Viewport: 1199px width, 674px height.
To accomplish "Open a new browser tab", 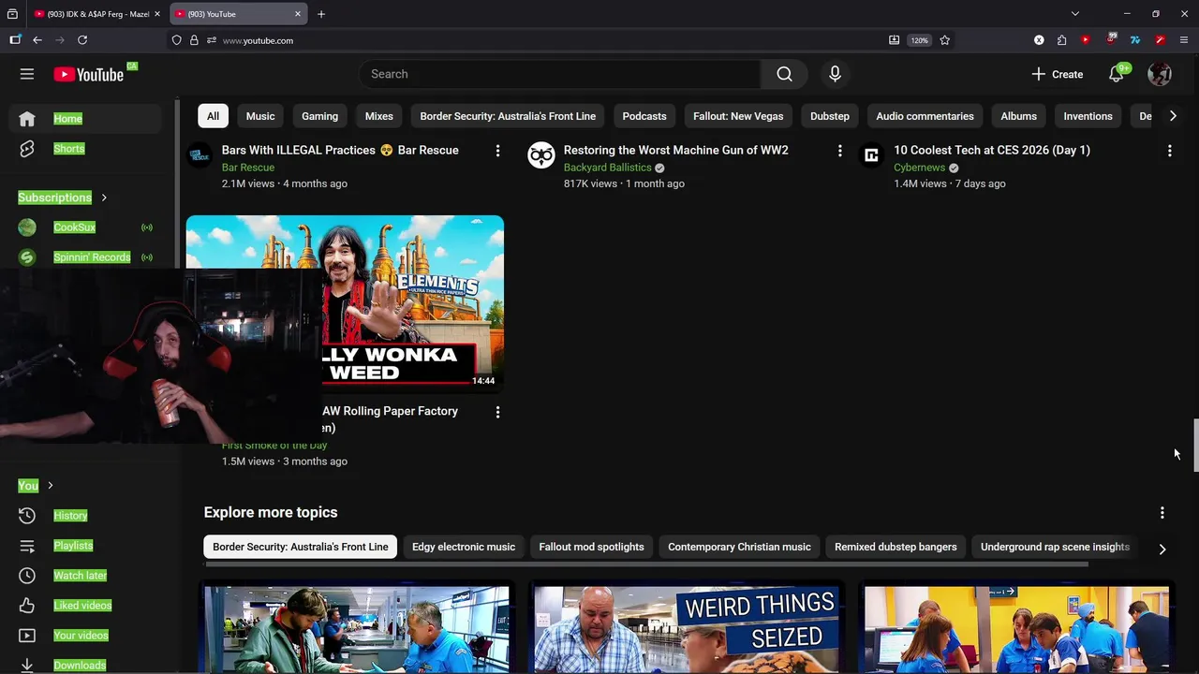I will pos(321,14).
